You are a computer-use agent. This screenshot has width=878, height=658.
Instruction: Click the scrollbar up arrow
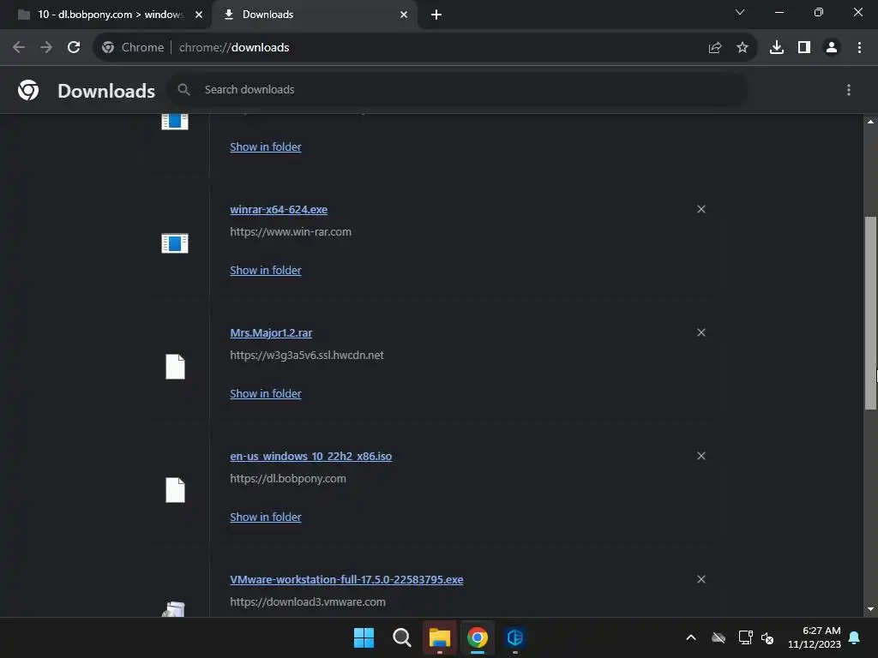pos(870,122)
